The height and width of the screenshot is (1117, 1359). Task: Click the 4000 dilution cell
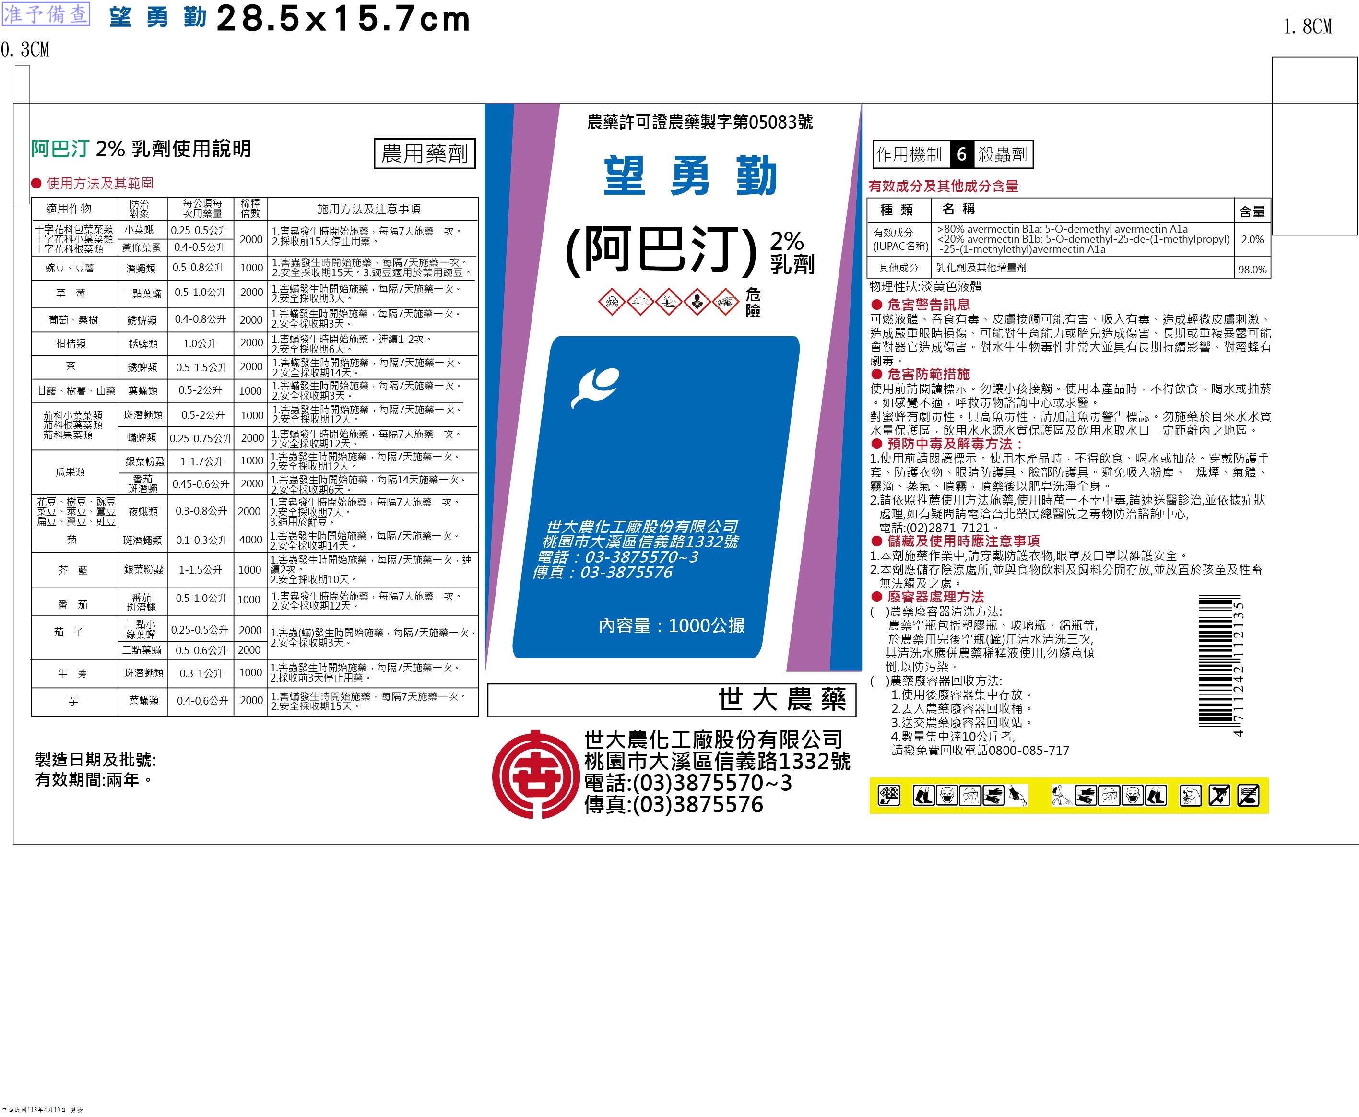251,540
